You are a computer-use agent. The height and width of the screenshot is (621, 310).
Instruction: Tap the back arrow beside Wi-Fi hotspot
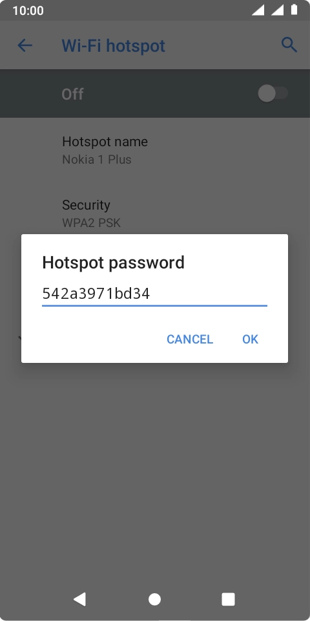pyautogui.click(x=25, y=45)
